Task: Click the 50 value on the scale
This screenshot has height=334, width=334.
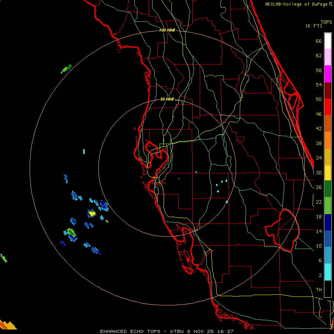Action: coord(319,99)
